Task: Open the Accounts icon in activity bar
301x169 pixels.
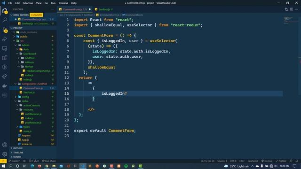Action: (x=5, y=145)
